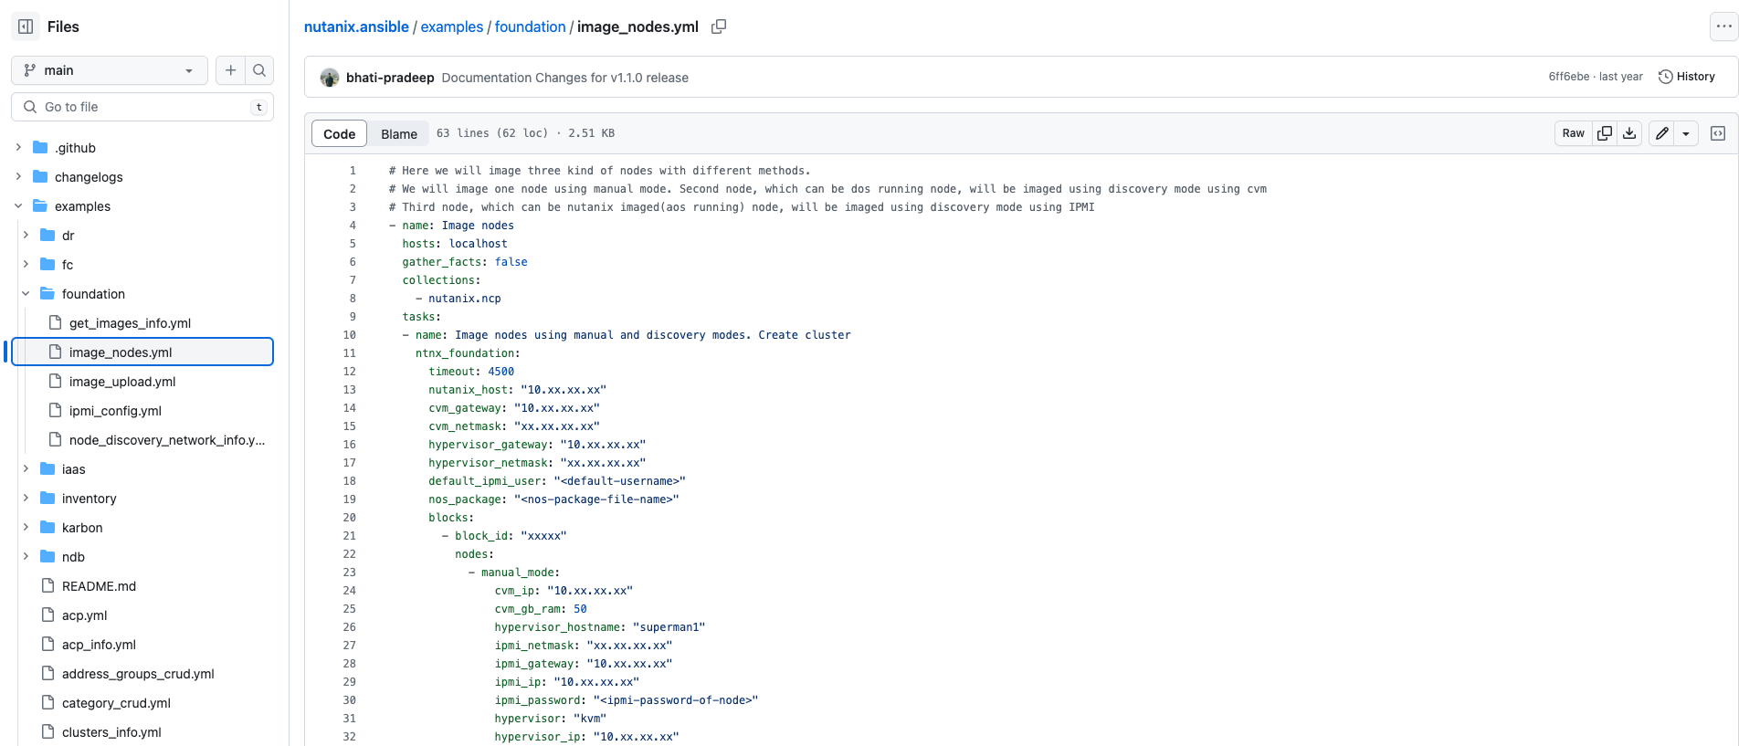Open acp_info.yml file

point(99,645)
